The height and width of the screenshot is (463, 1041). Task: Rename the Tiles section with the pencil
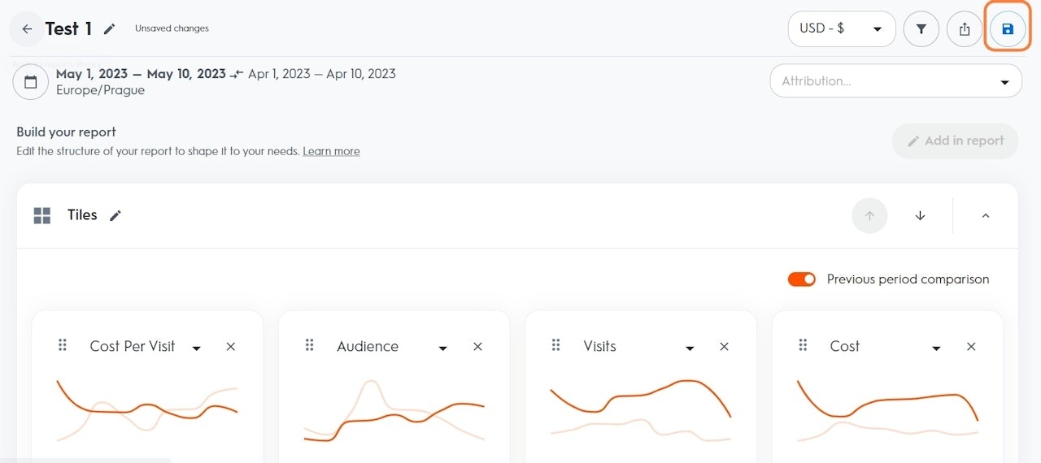tap(116, 215)
